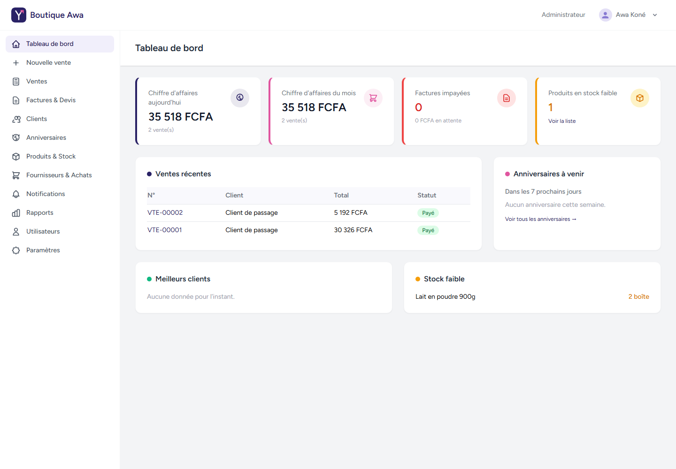The image size is (676, 469).
Task: Click the invoice icon on Factures impayées card
Action: click(507, 98)
